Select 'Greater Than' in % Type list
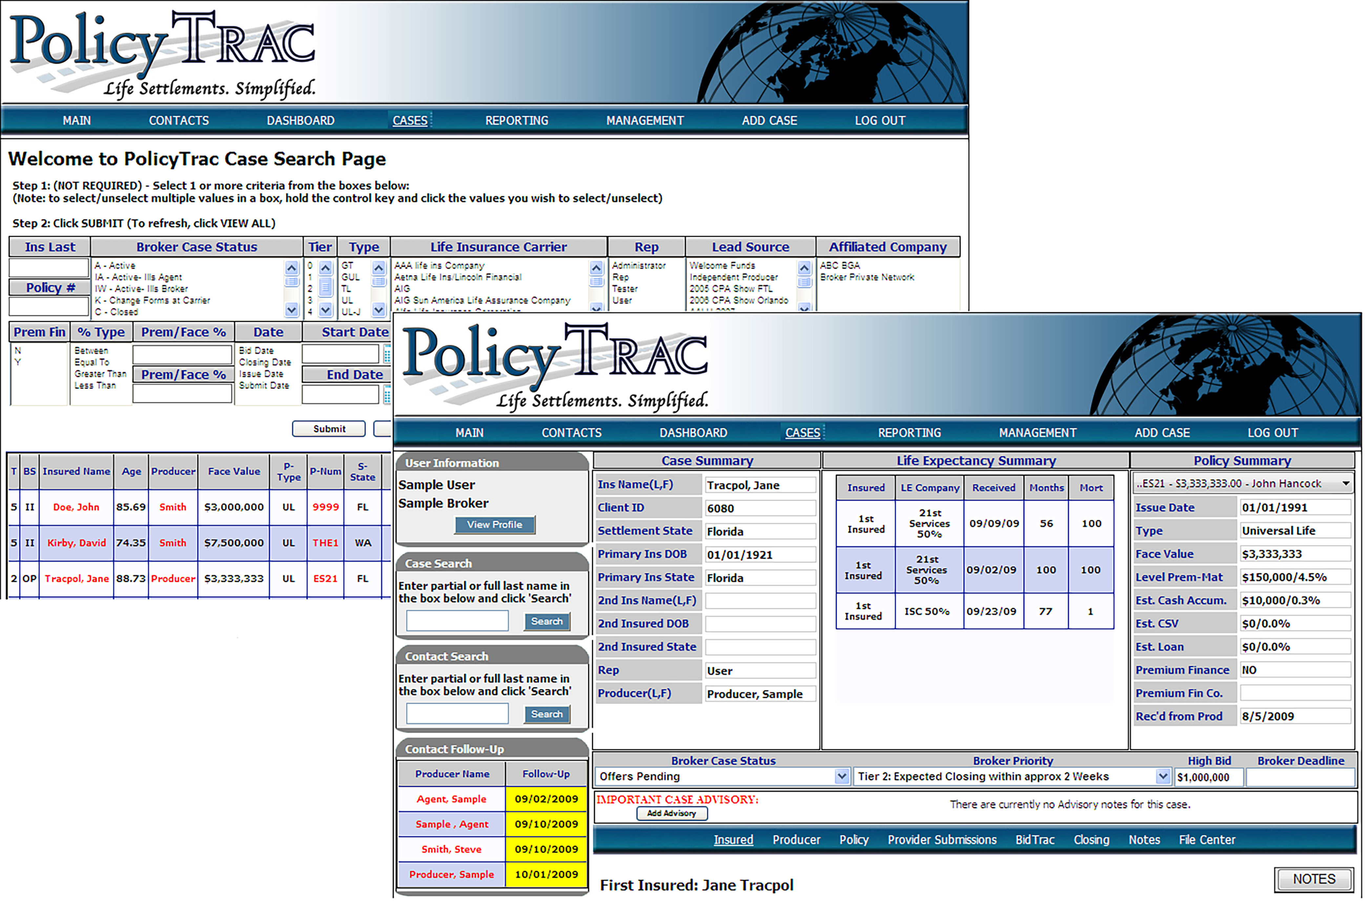This screenshot has width=1367, height=903. click(x=100, y=374)
